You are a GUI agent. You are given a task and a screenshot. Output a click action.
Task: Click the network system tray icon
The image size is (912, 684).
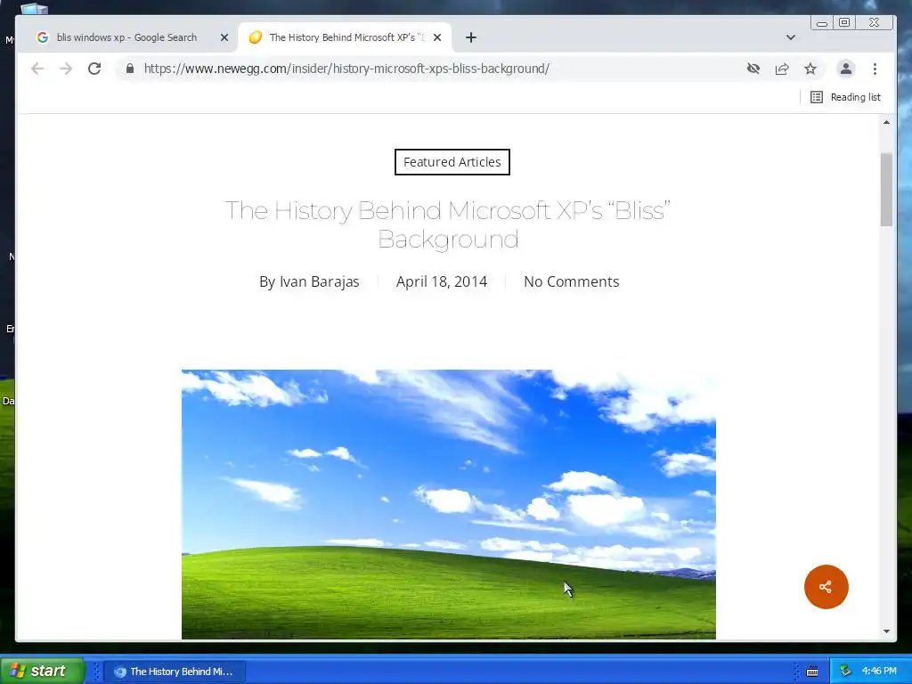[x=846, y=672]
